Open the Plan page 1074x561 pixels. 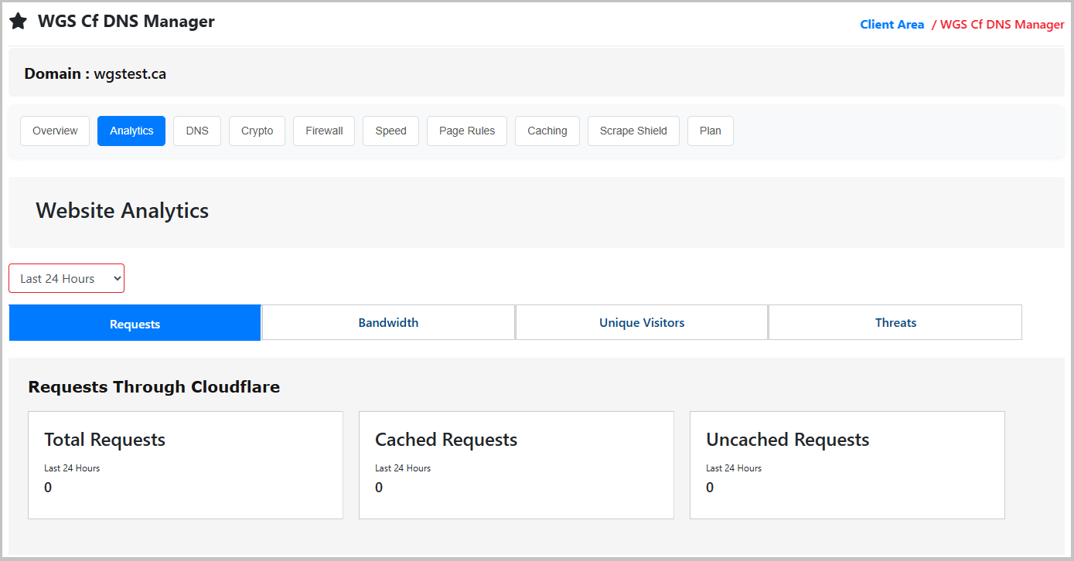[711, 131]
